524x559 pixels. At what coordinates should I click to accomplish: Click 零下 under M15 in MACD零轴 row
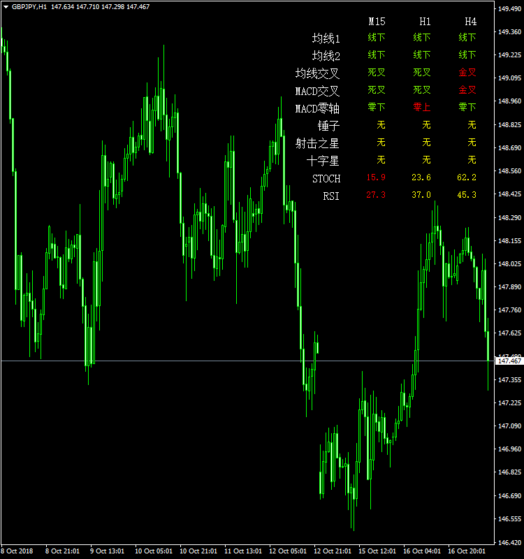pyautogui.click(x=377, y=107)
